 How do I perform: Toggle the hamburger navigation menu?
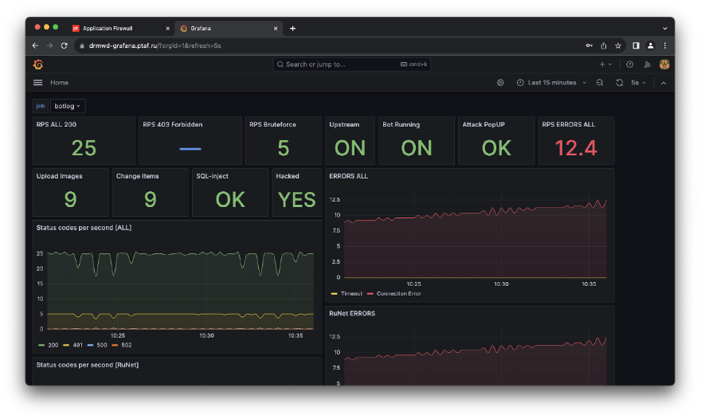37,83
